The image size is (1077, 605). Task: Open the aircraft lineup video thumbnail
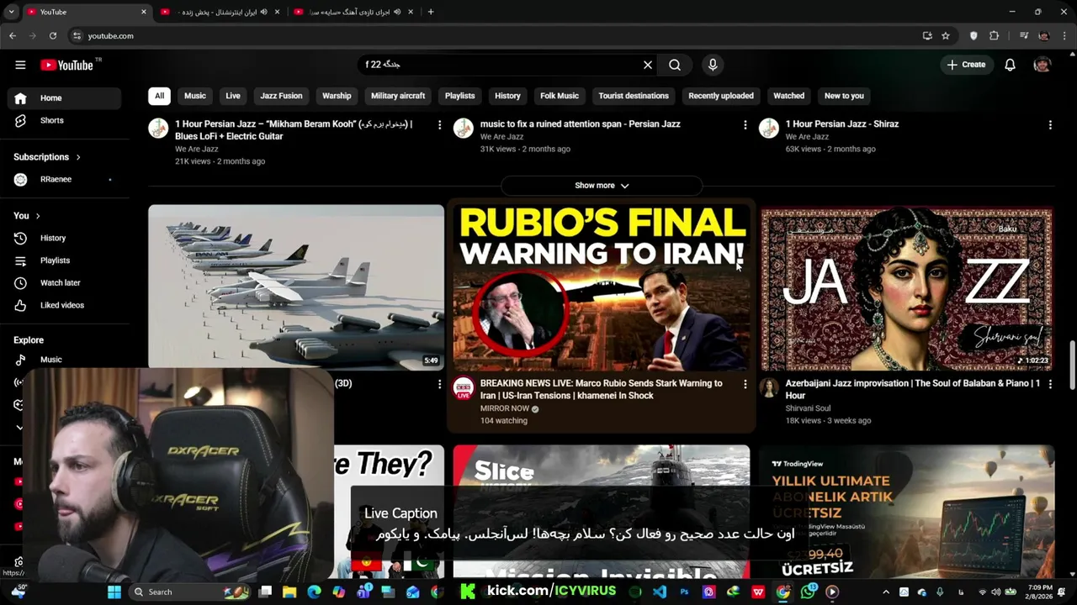point(296,287)
